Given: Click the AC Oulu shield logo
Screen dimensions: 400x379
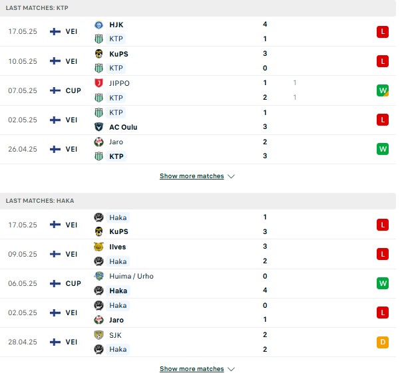Looking at the screenshot, I should point(99,127).
